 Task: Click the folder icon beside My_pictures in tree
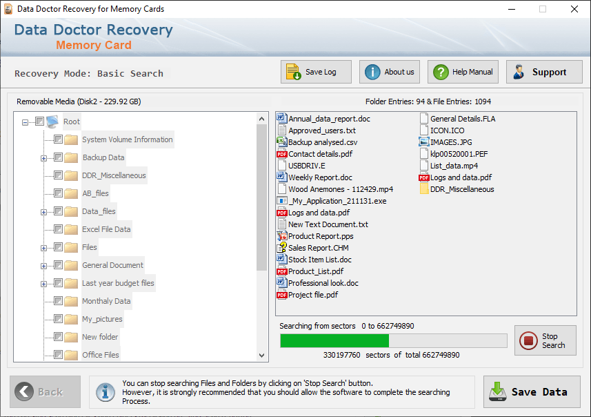click(x=71, y=319)
